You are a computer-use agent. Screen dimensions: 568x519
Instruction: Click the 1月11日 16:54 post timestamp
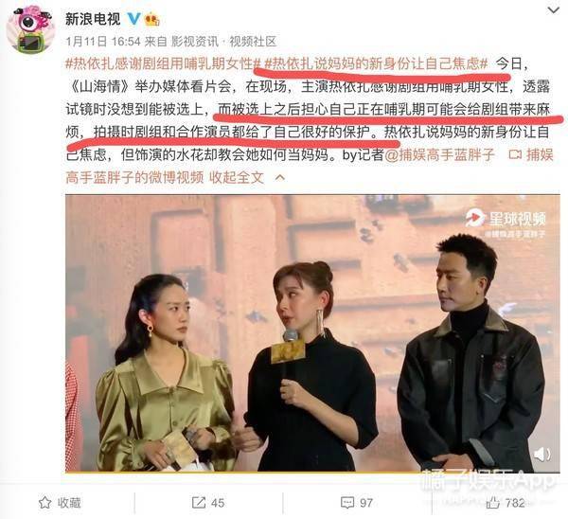103,42
